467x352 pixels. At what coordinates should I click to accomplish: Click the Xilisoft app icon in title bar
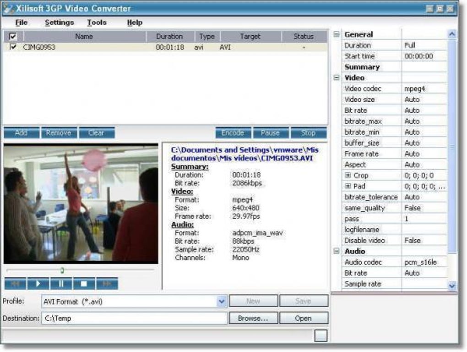coord(8,8)
